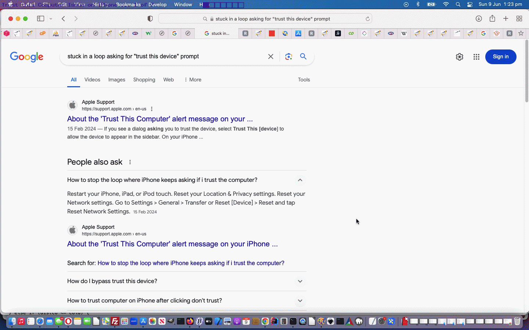The width and height of the screenshot is (529, 330).
Task: Show the tab overview grid
Action: point(519,19)
